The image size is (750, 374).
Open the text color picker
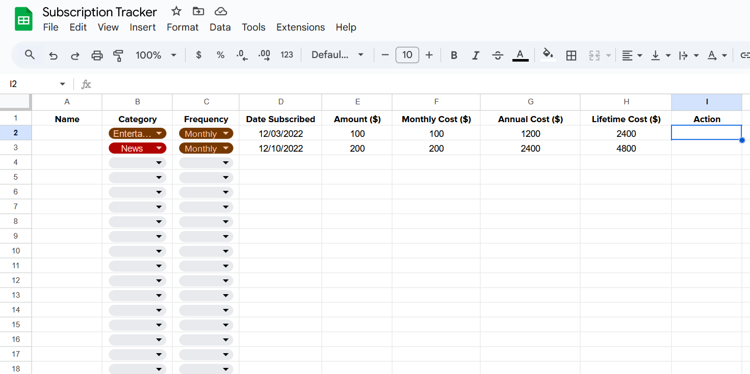521,55
